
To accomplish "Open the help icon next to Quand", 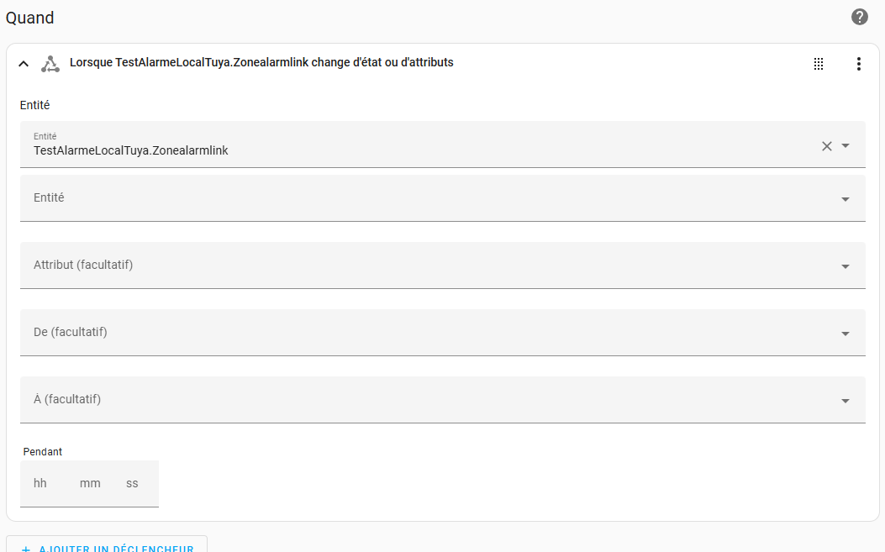I will tap(859, 17).
